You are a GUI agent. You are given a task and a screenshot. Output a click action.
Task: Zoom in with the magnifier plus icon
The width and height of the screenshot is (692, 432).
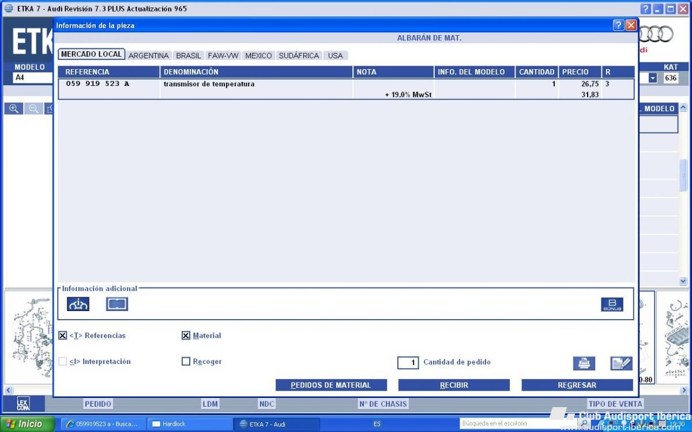[x=14, y=108]
